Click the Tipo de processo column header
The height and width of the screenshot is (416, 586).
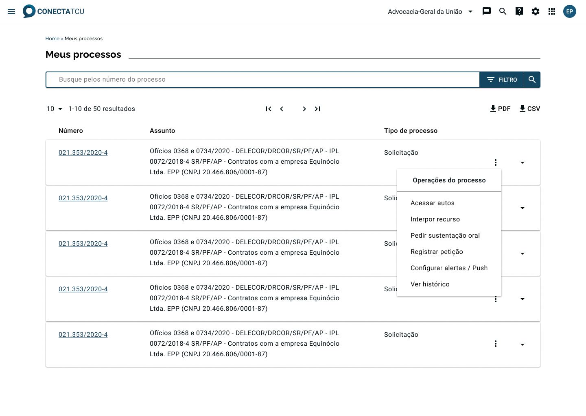(x=411, y=131)
